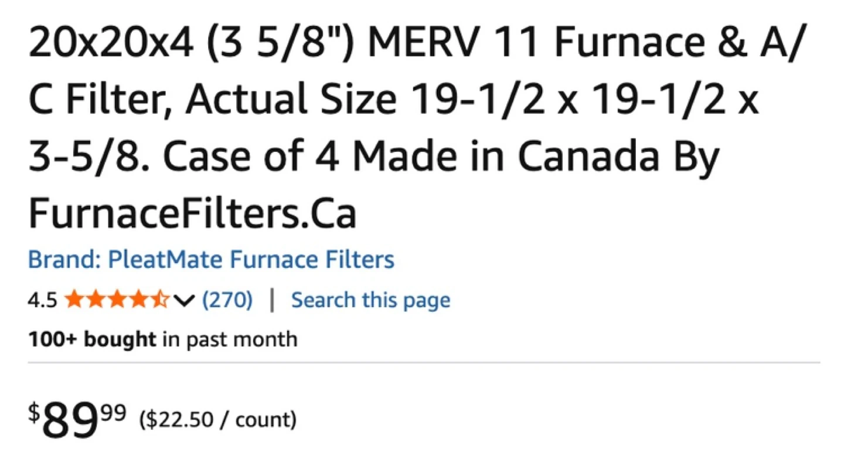This screenshot has width=844, height=459.
Task: Expand the rating breakdown chevron
Action: 184,301
